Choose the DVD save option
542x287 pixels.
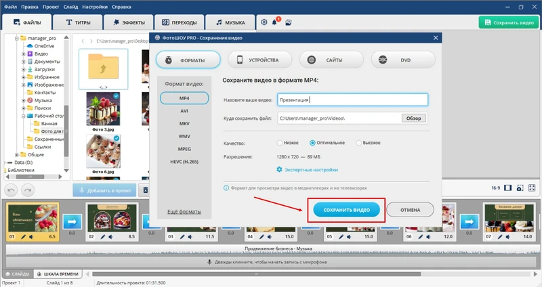[403, 60]
